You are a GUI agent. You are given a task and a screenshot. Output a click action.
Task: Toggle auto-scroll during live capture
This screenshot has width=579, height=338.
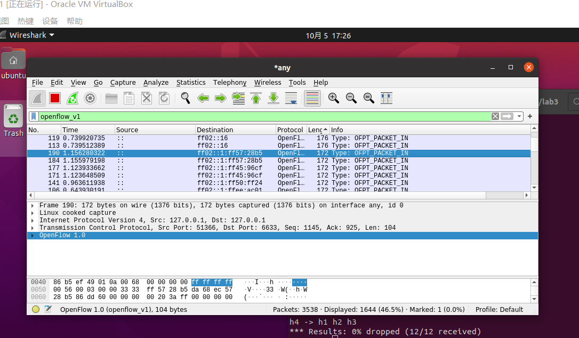click(291, 98)
